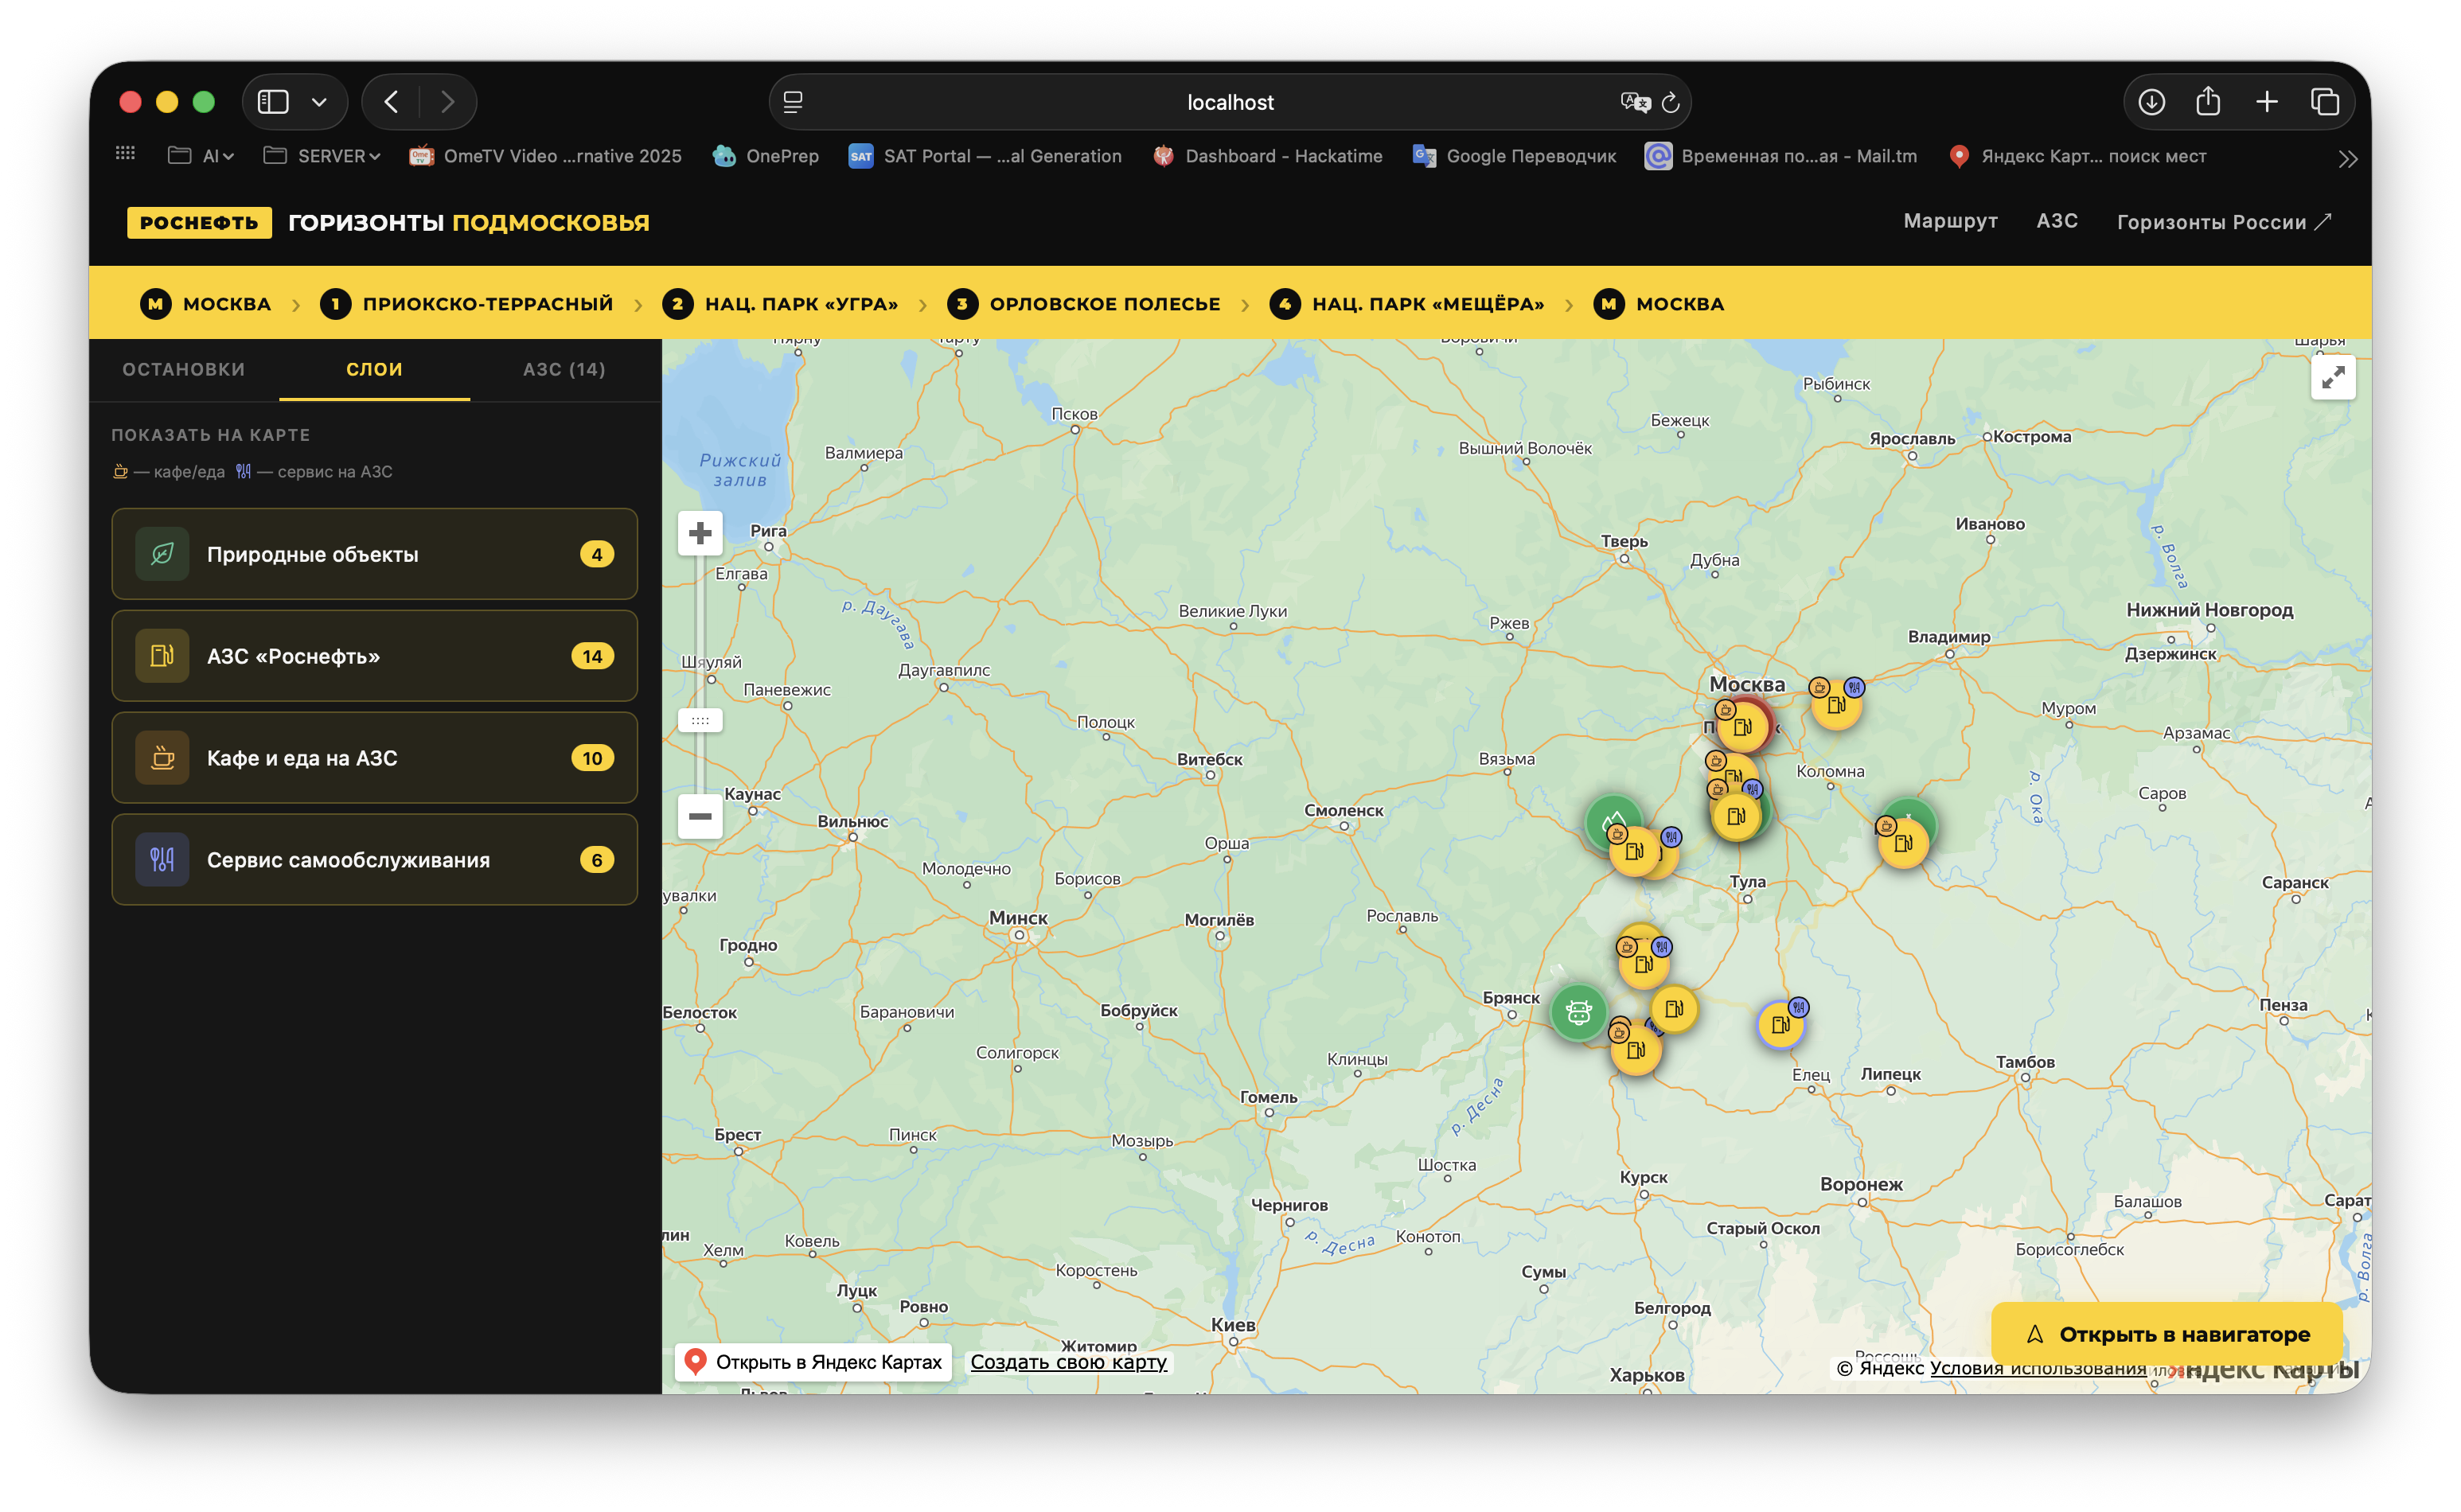
Task: Click the fuel station marker near Елец
Action: 1780,1024
